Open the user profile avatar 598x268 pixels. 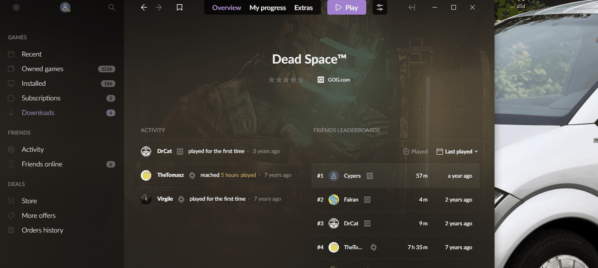(x=65, y=7)
